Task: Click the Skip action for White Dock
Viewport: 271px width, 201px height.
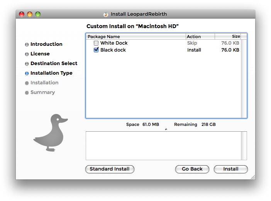Action: click(192, 43)
